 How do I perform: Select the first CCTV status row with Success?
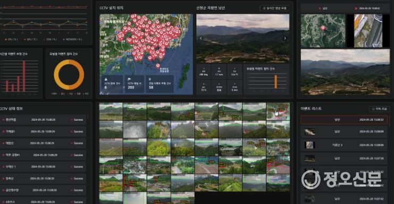click(x=43, y=120)
